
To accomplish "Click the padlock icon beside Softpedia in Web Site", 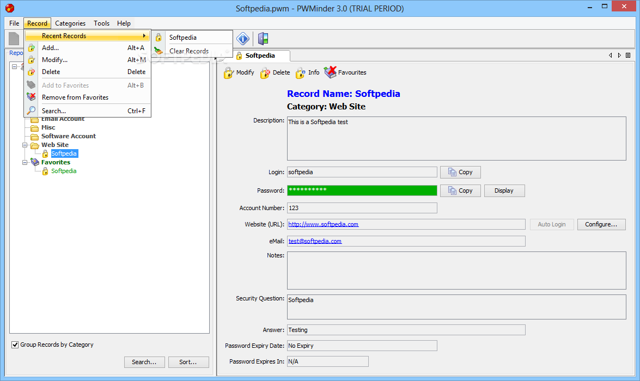I will tap(45, 154).
